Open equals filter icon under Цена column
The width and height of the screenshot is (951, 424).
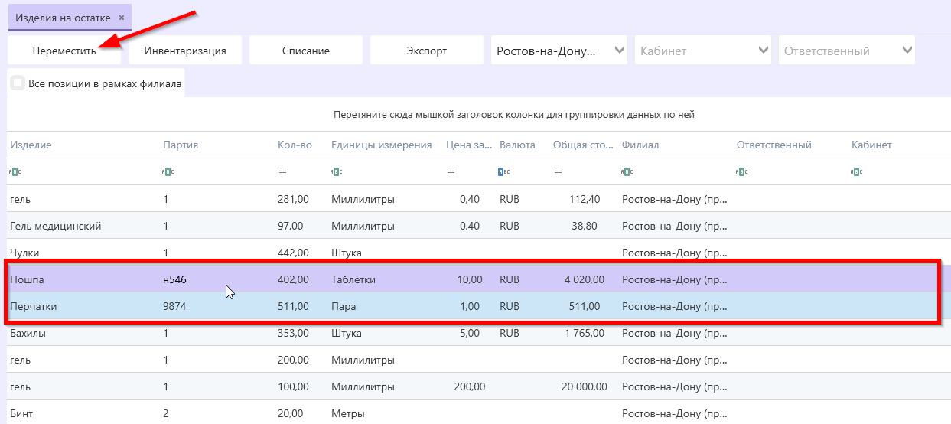[451, 172]
